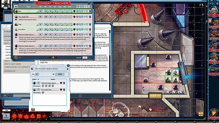Select the red pin marker on the map
The height and width of the screenshot is (123, 219).
point(143,88)
